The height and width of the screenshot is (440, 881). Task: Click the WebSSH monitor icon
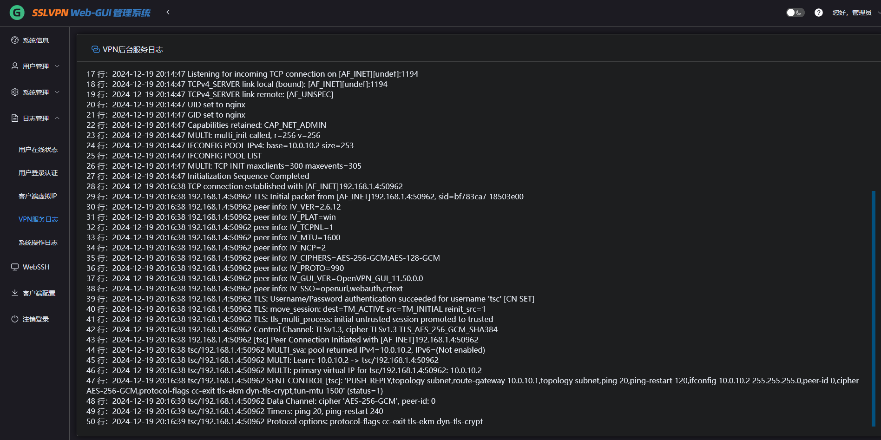[15, 267]
